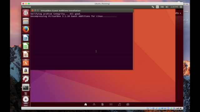Open the Files manager in launcher
The width and height of the screenshot is (200, 112).
pos(26,21)
